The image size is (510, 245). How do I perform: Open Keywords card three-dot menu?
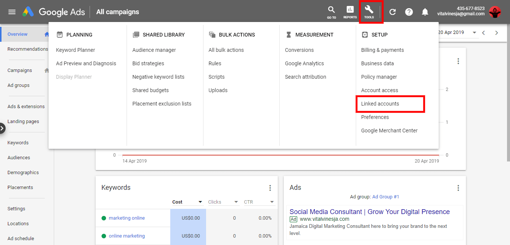(270, 188)
